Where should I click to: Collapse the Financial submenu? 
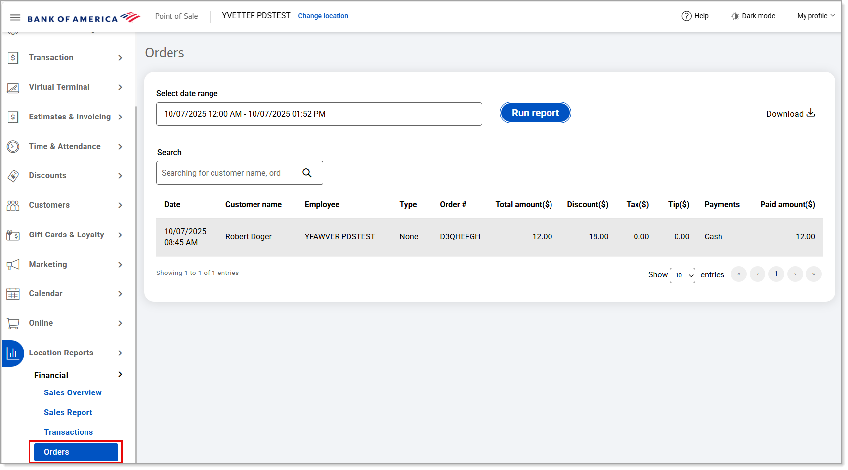(120, 375)
